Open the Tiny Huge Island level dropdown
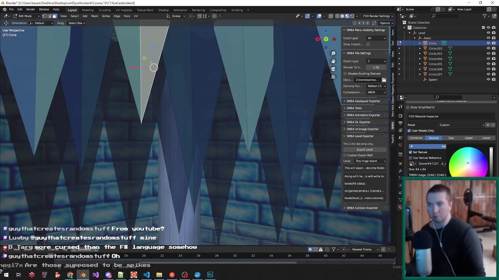The height and width of the screenshot is (280, 499). point(370,161)
